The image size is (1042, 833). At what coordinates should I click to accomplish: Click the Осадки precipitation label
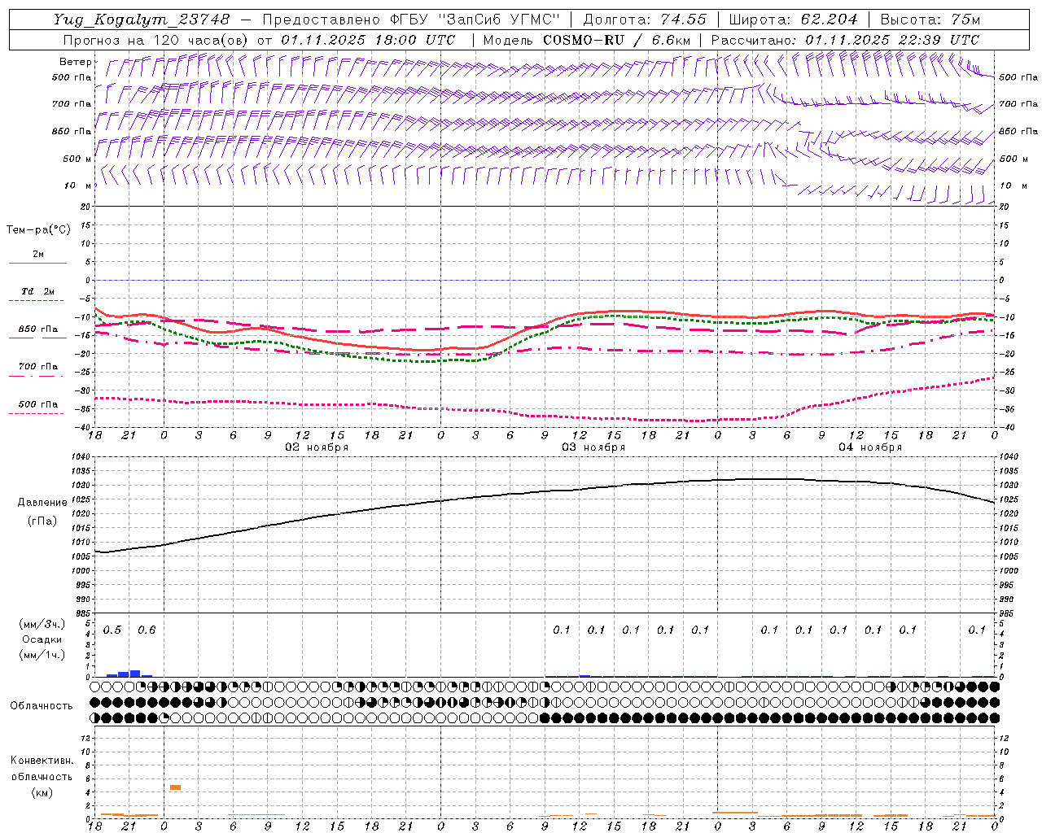click(x=43, y=639)
